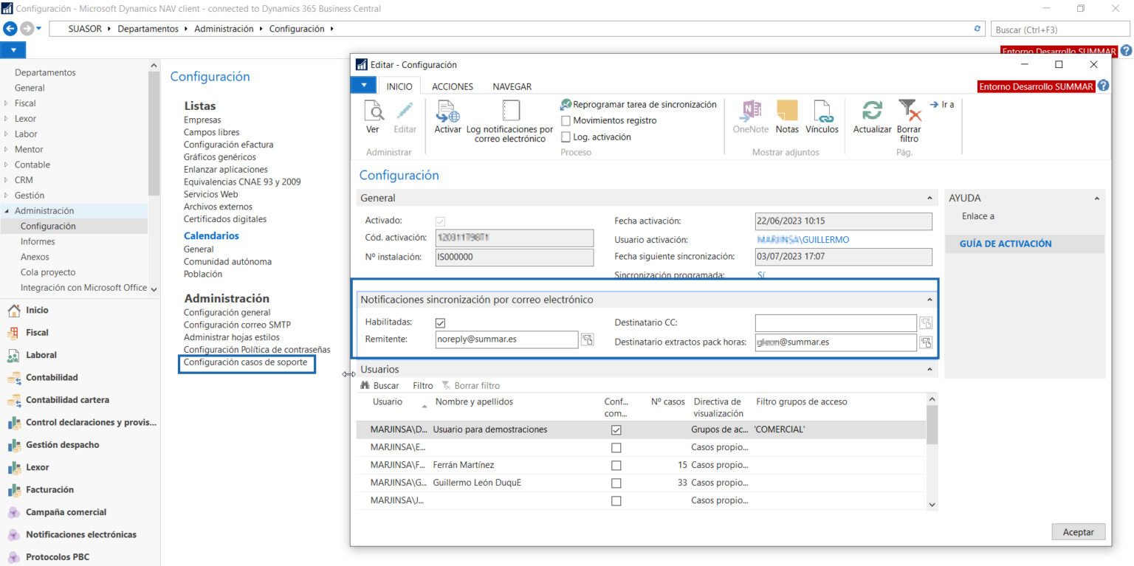This screenshot has width=1134, height=566.
Task: Open the Notas icon
Action: 787,111
